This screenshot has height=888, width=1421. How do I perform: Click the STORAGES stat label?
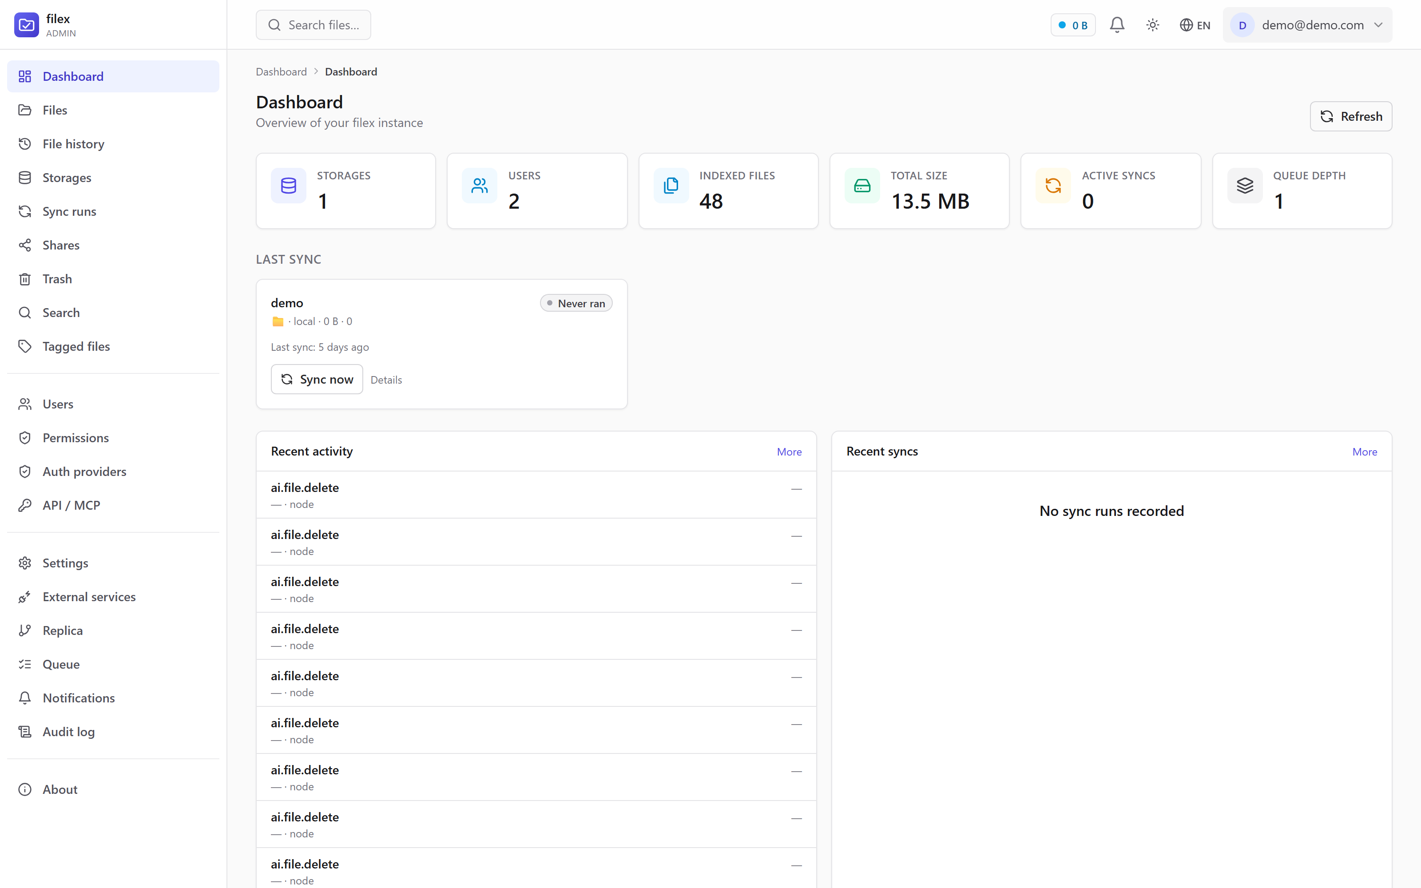click(x=344, y=176)
